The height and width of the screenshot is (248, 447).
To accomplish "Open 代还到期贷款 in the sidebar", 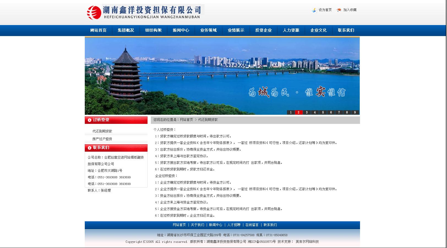I will [102, 131].
